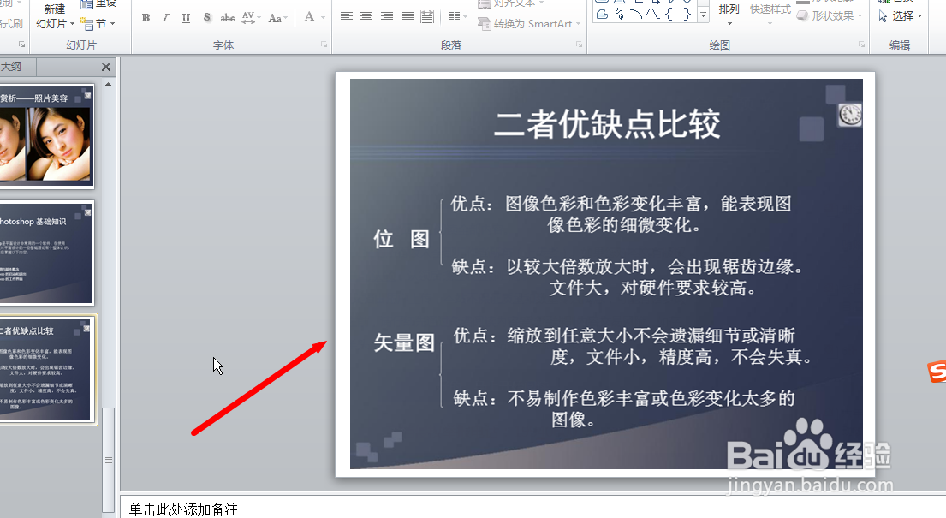Open the slides-group dialog launcher
The height and width of the screenshot is (518, 946).
click(21, 45)
